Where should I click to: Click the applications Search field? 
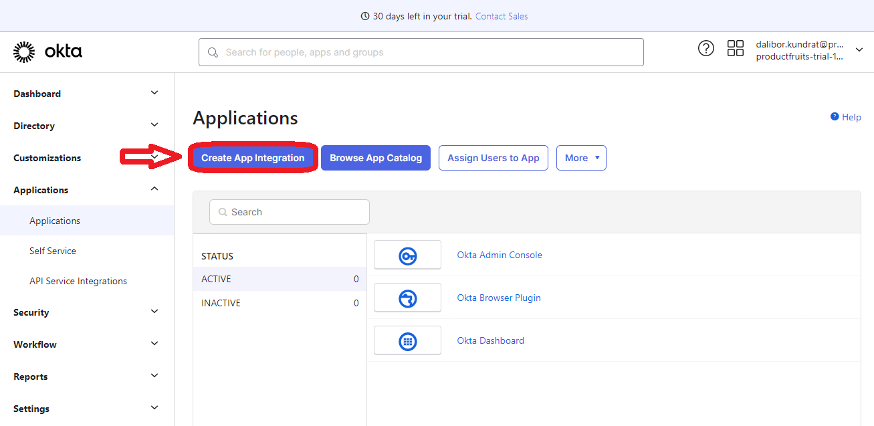pyautogui.click(x=289, y=211)
